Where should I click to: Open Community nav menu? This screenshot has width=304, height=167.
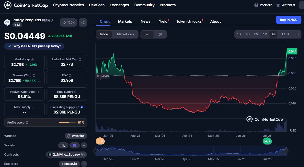[144, 5]
